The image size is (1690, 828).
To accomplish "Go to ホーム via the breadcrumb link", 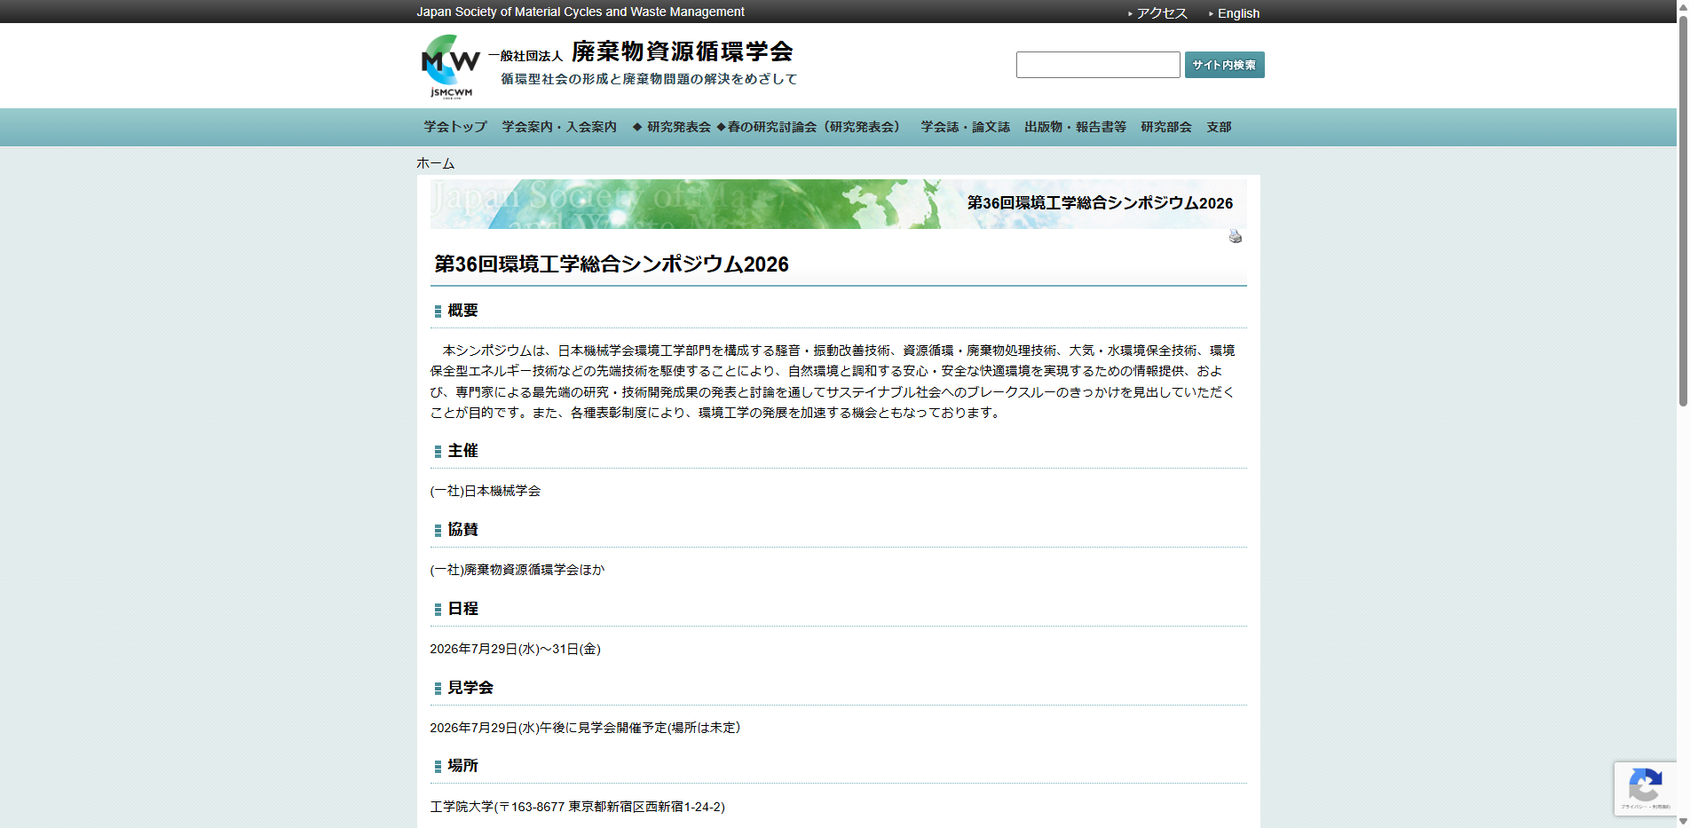I will coord(434,162).
